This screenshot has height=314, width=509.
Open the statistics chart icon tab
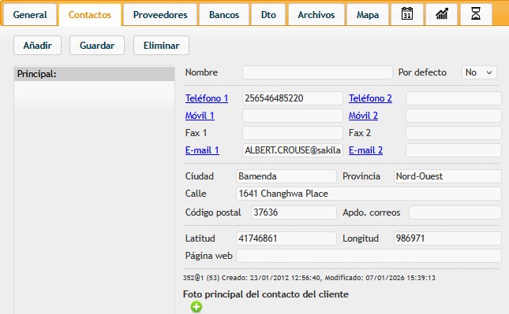click(x=441, y=14)
